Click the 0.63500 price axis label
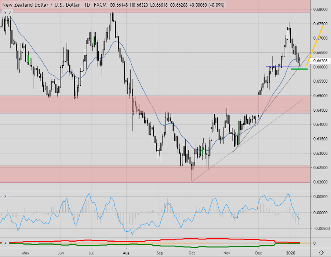Screen dimensions: 331x257 (320, 139)
